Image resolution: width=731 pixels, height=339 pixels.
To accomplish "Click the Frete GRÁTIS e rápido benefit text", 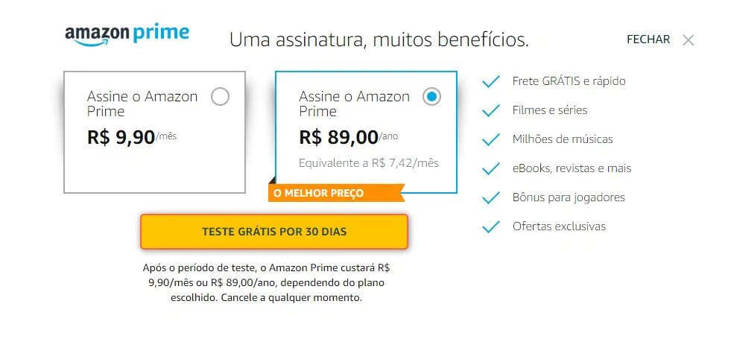I will coord(569,81).
